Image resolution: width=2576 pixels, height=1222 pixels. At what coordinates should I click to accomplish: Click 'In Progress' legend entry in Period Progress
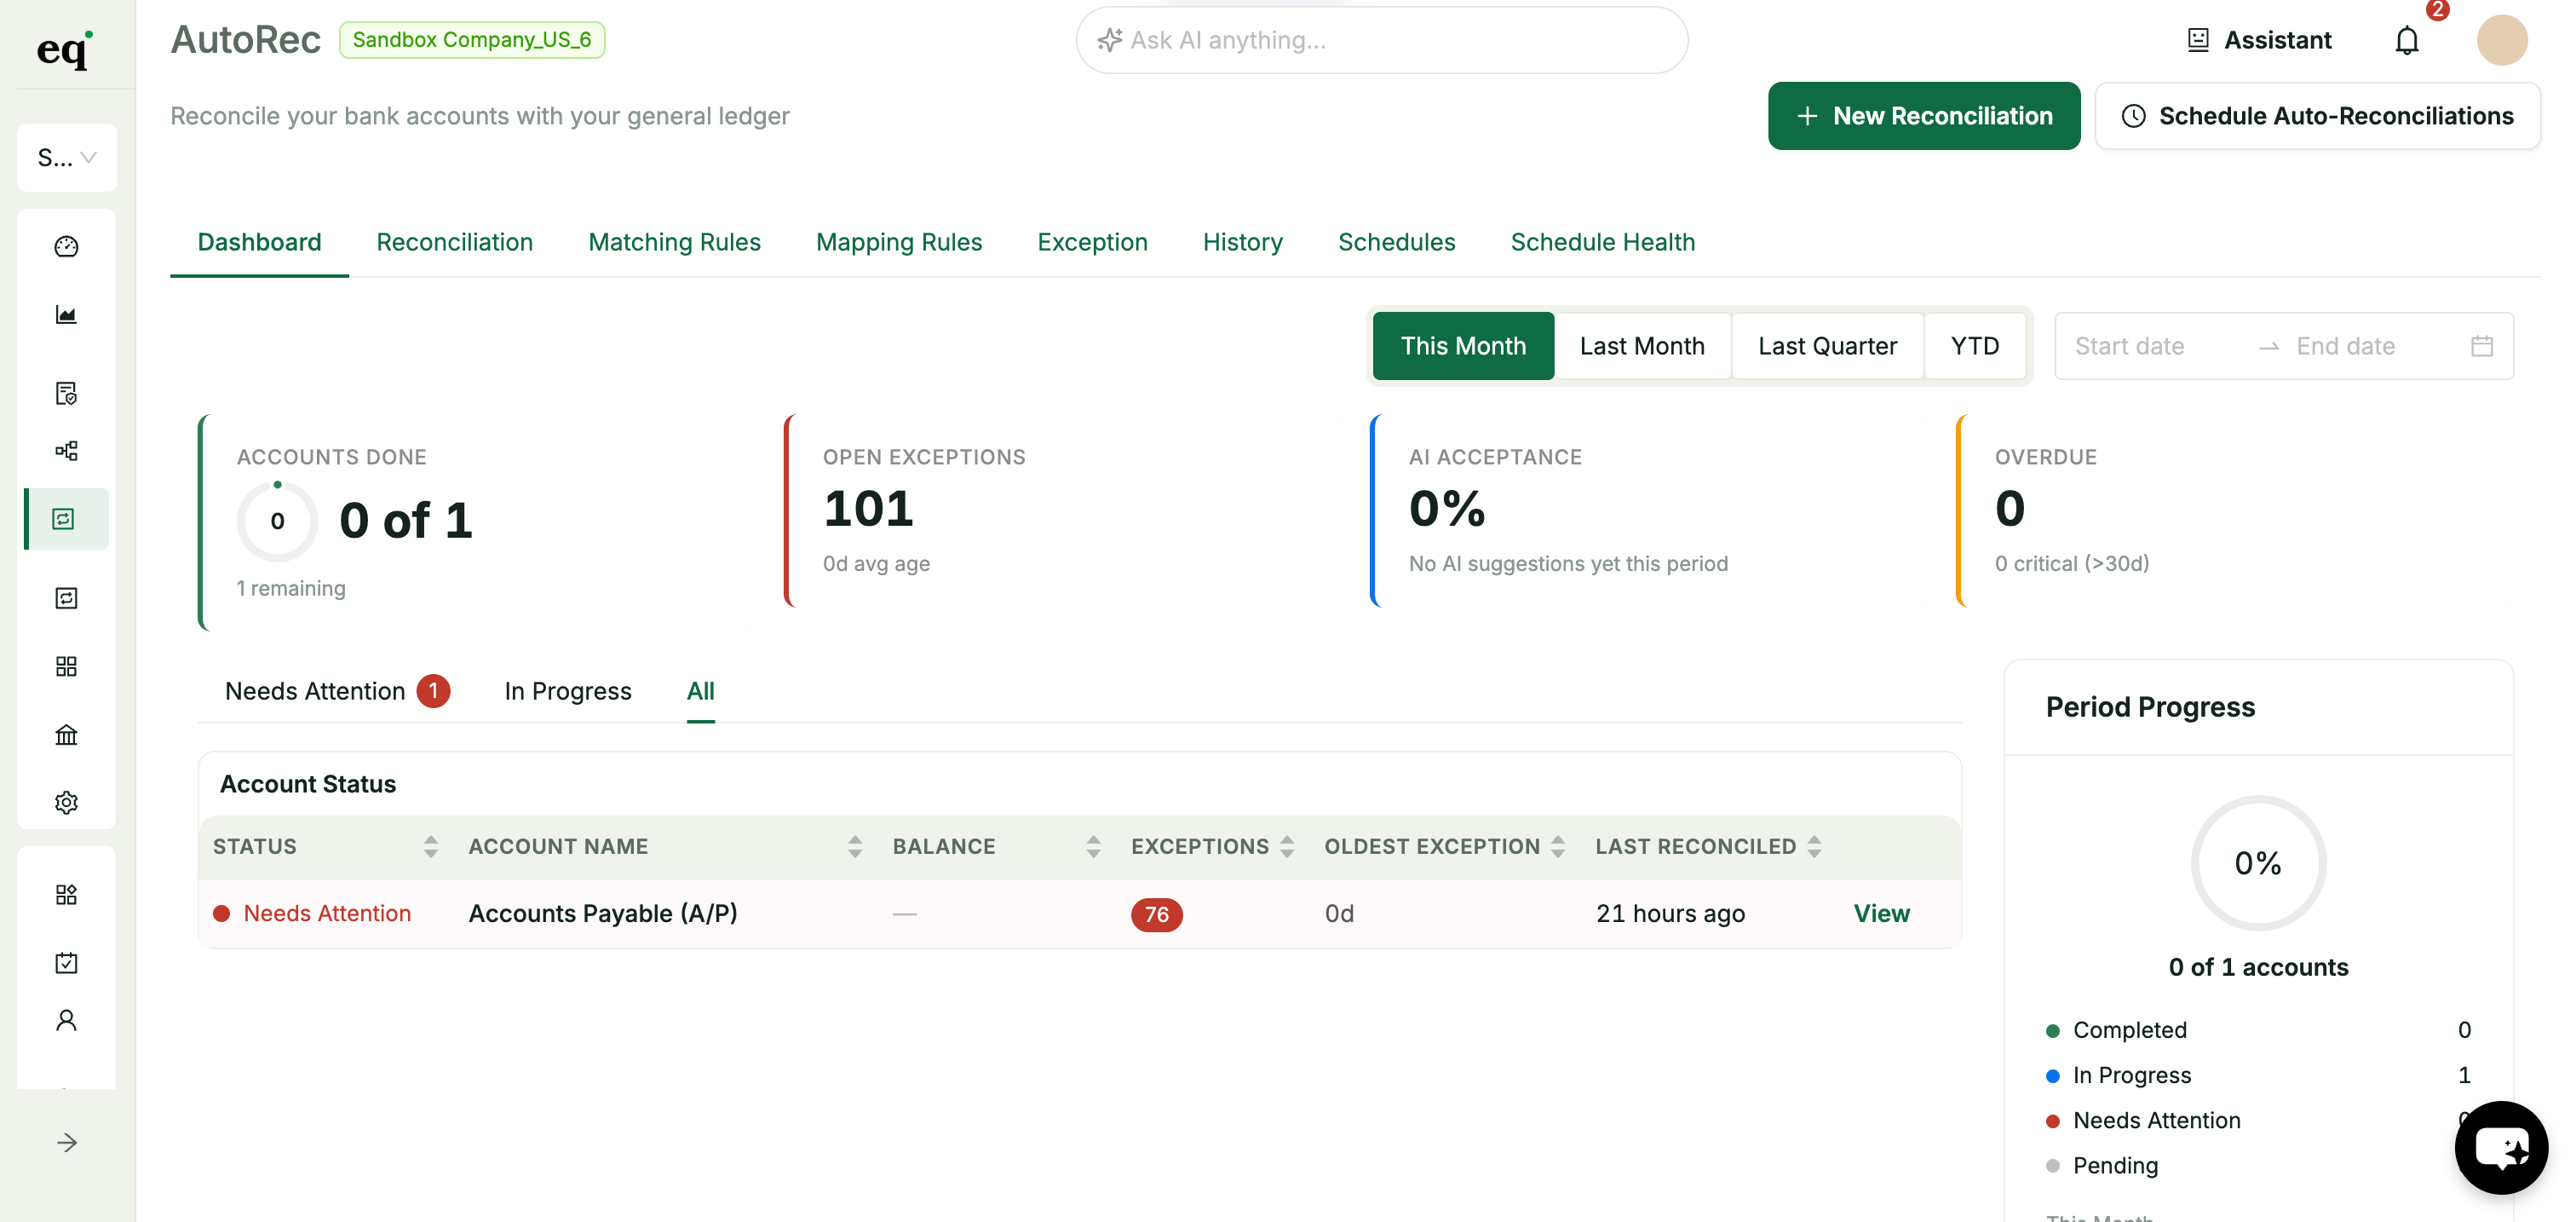coord(2131,1075)
